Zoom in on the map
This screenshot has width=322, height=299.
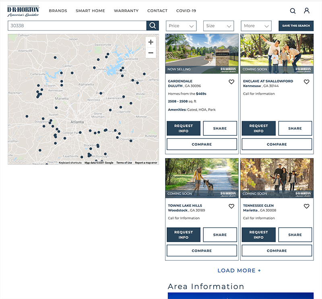pos(151,42)
